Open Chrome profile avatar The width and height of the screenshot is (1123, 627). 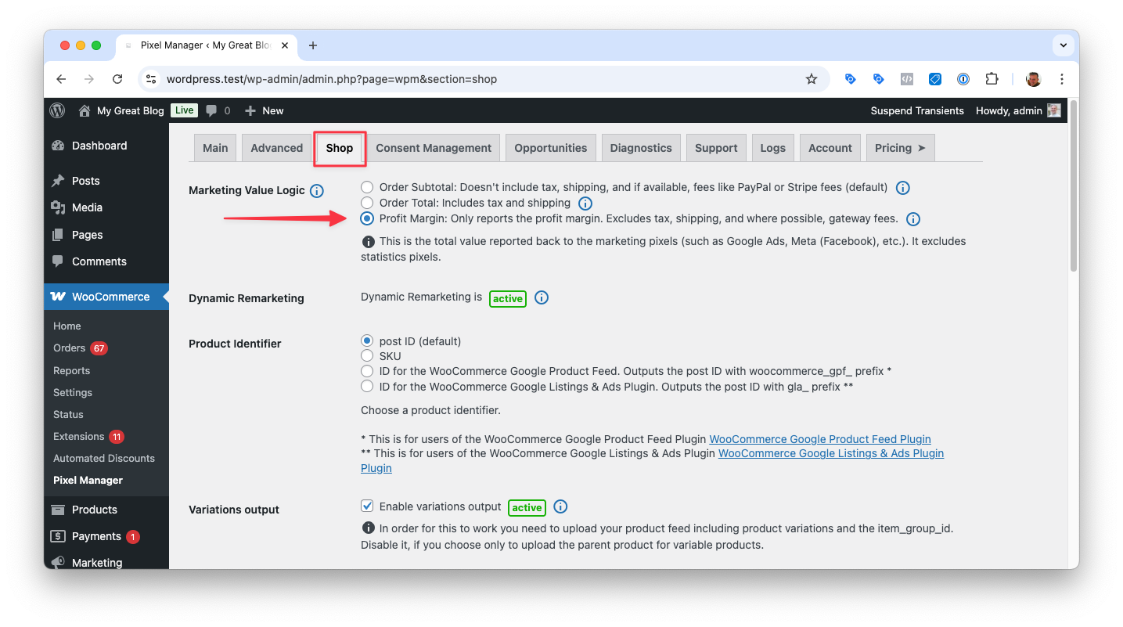coord(1033,79)
